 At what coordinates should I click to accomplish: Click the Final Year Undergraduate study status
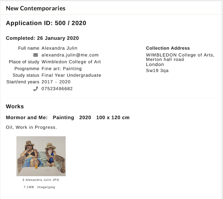(x=71, y=75)
